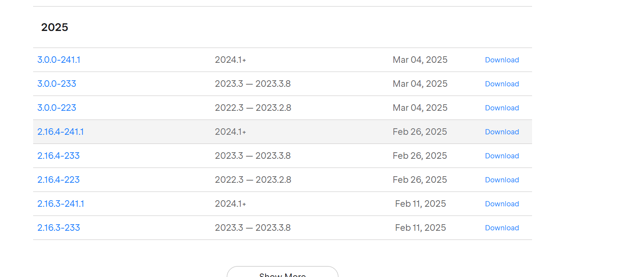The width and height of the screenshot is (628, 277).
Task: Download version 2.16.4-241.1
Action: tap(502, 132)
